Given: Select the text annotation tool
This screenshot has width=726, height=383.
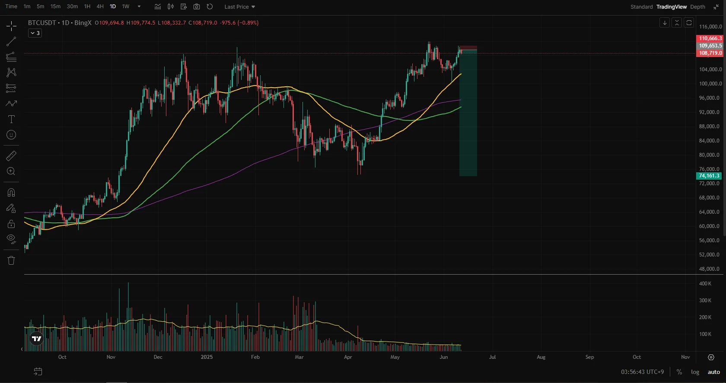Looking at the screenshot, I should click(11, 119).
